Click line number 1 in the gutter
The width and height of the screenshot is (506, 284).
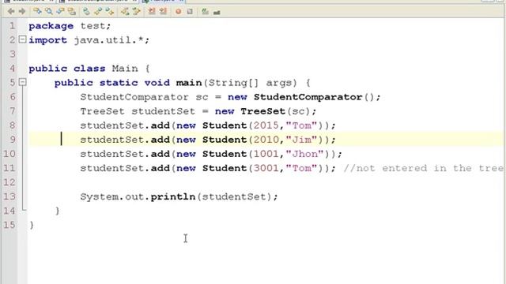click(x=13, y=26)
